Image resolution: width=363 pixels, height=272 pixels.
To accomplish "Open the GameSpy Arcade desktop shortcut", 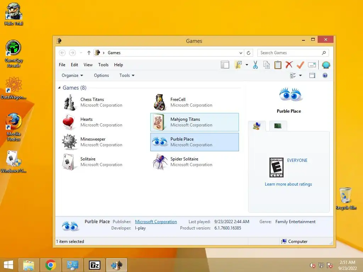I will 14,54.
